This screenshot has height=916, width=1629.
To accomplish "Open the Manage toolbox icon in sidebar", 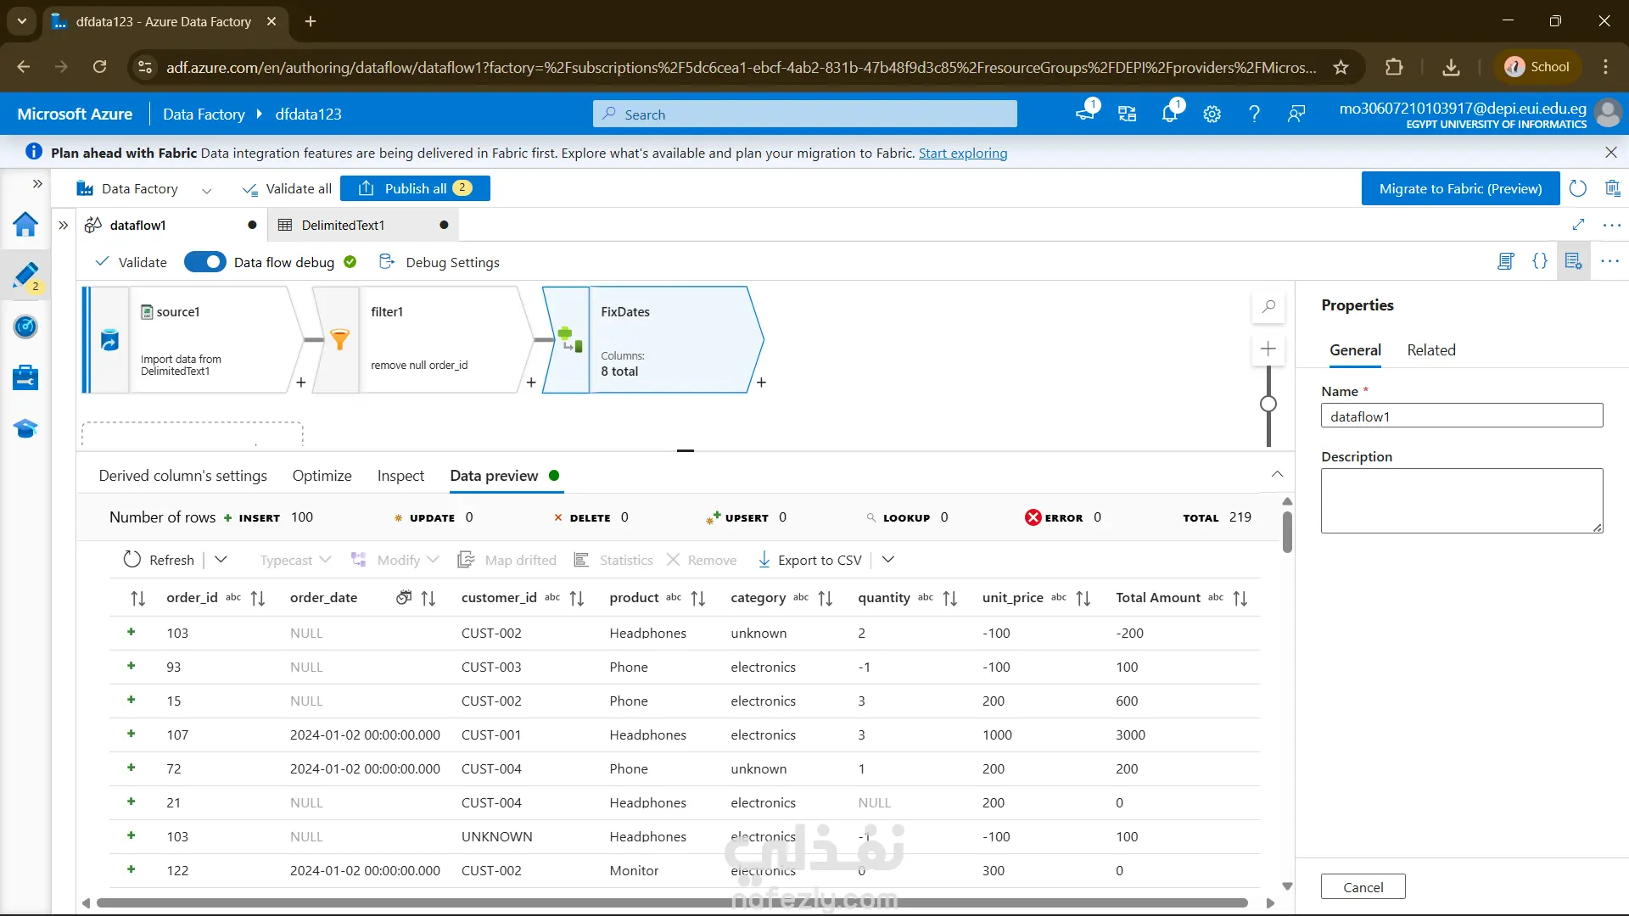I will [x=25, y=377].
